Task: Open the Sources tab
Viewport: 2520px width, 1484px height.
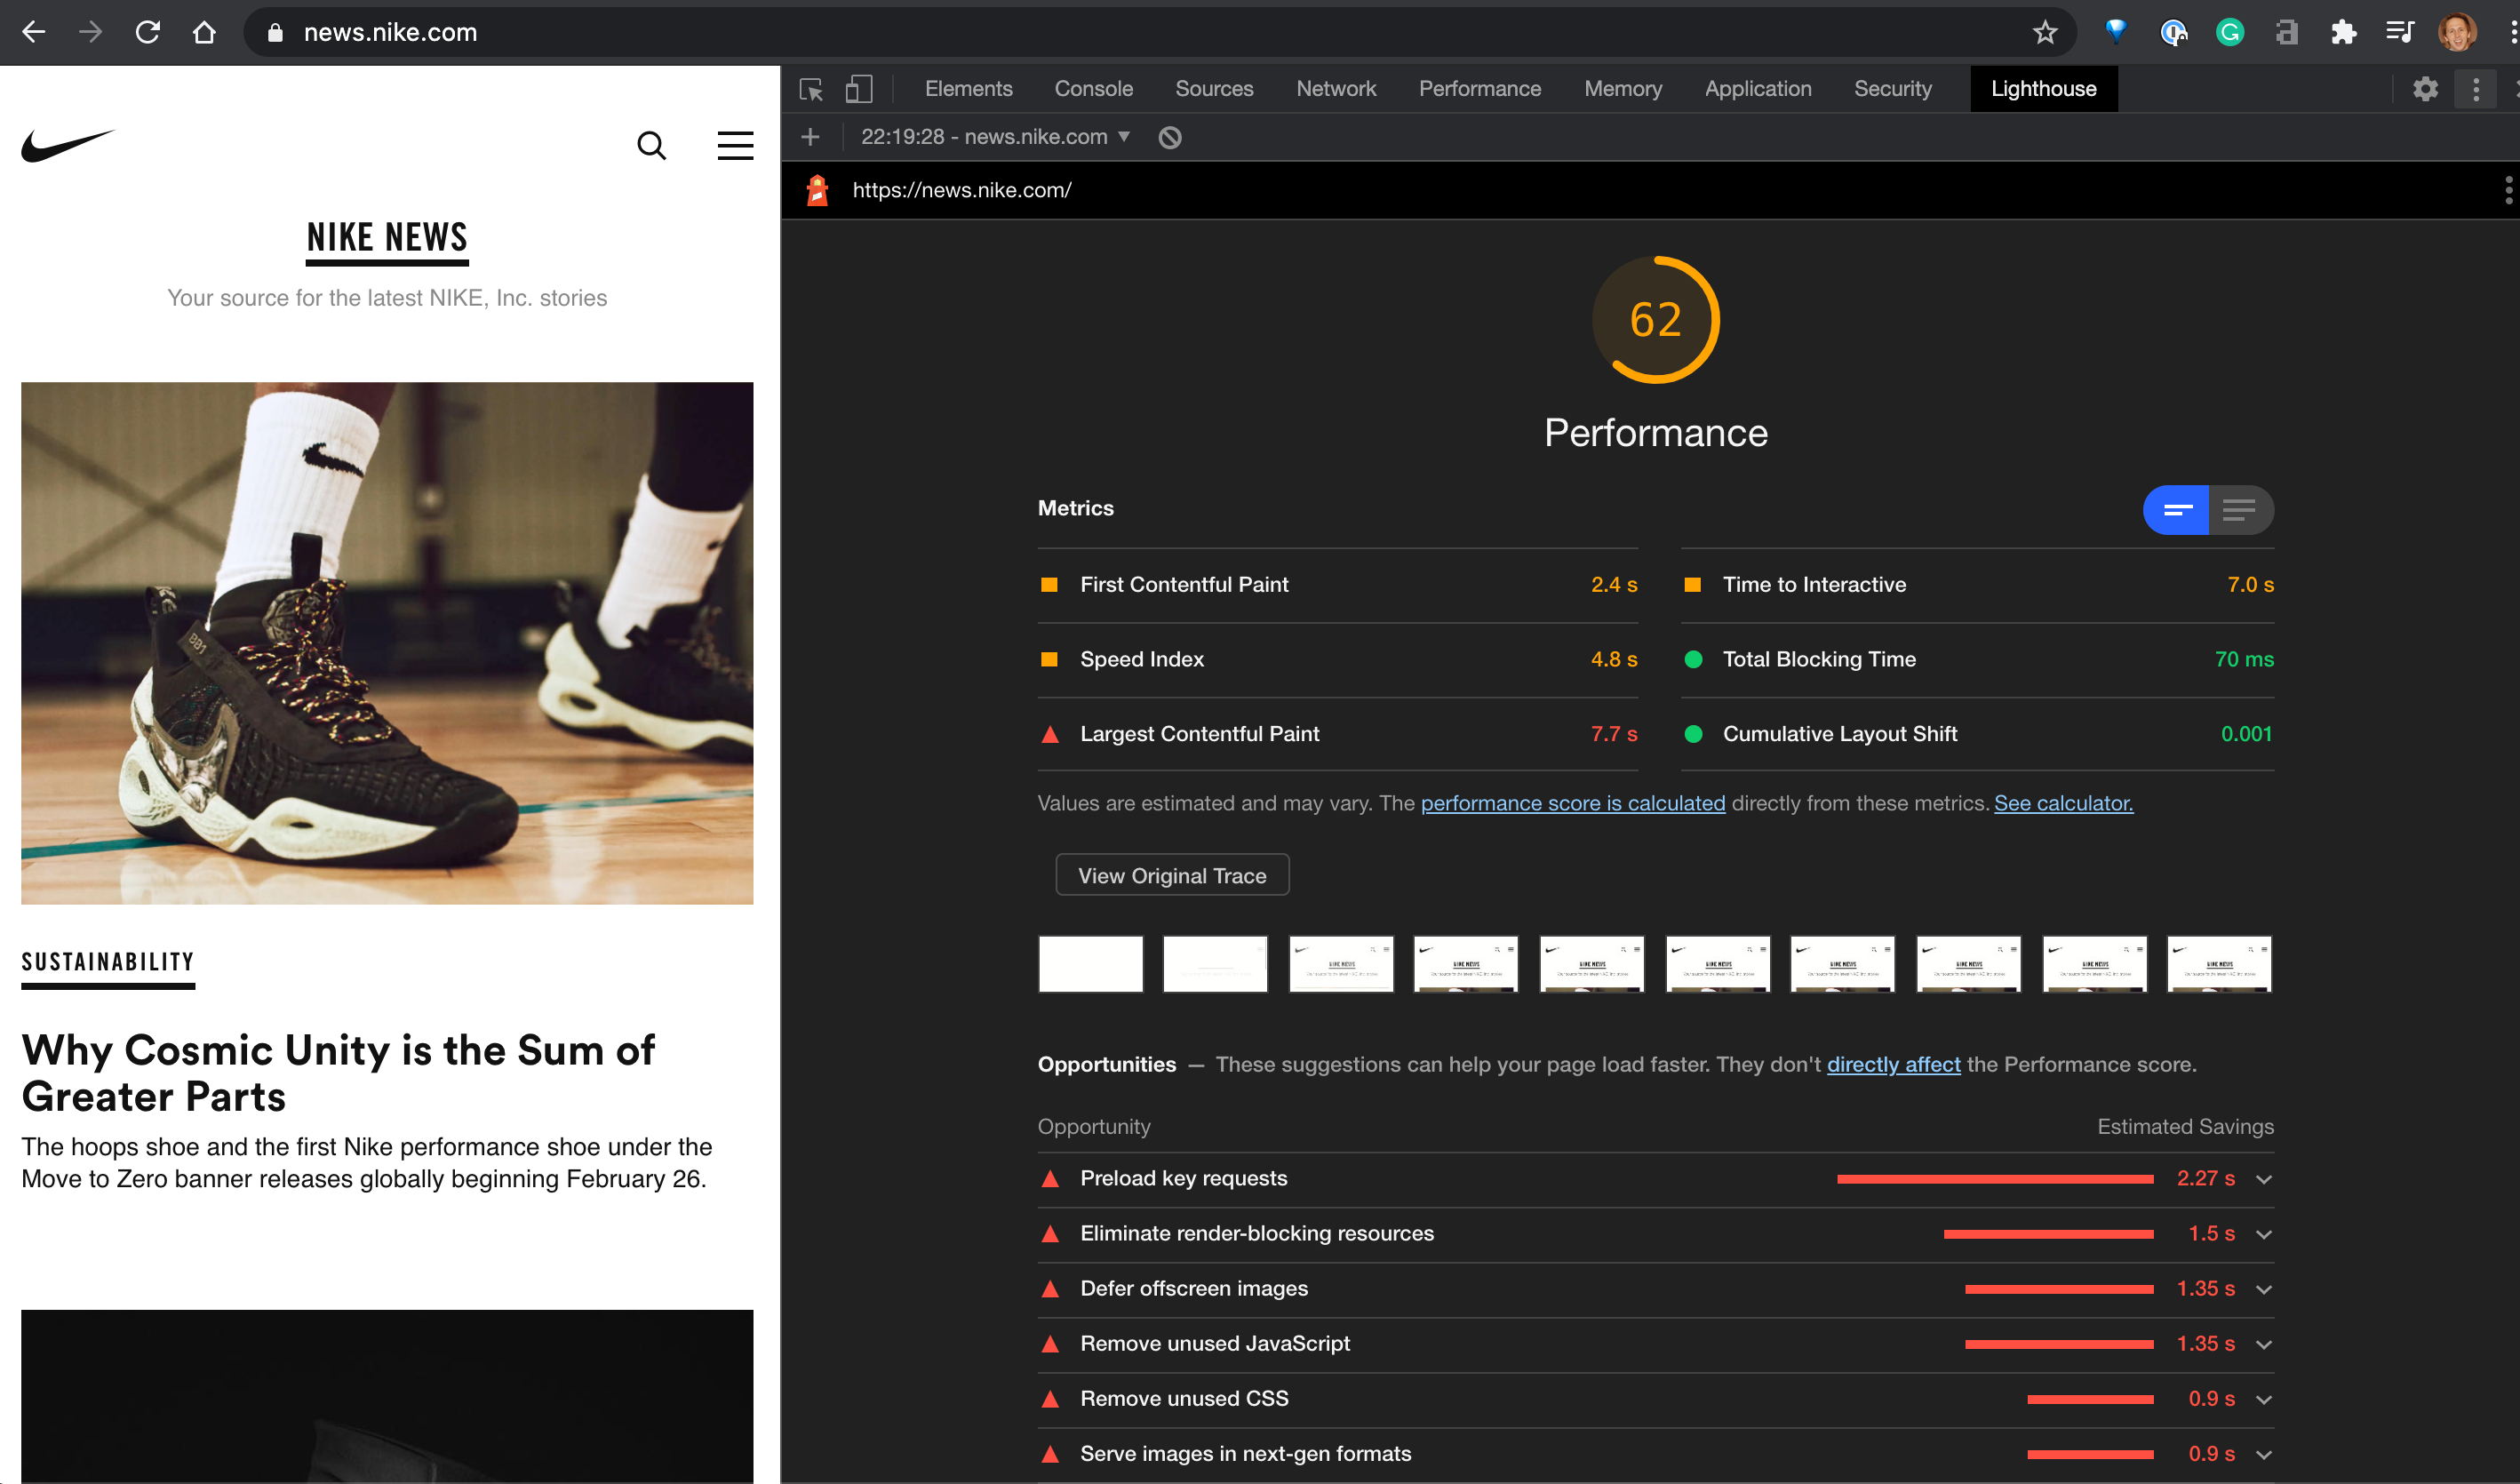Action: pos(1214,89)
